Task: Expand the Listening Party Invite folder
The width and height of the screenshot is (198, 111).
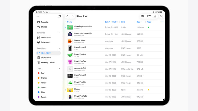Action: click(65, 27)
